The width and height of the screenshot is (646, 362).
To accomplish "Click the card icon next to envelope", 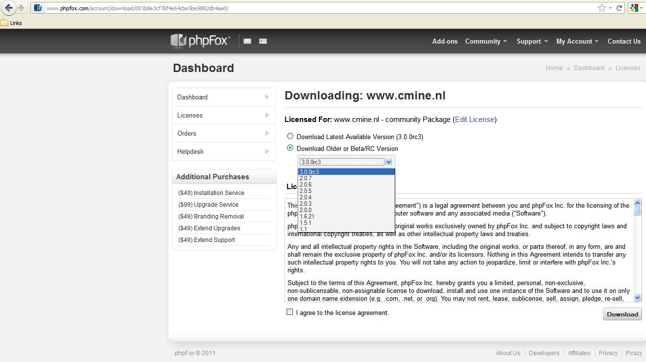I will pos(263,41).
